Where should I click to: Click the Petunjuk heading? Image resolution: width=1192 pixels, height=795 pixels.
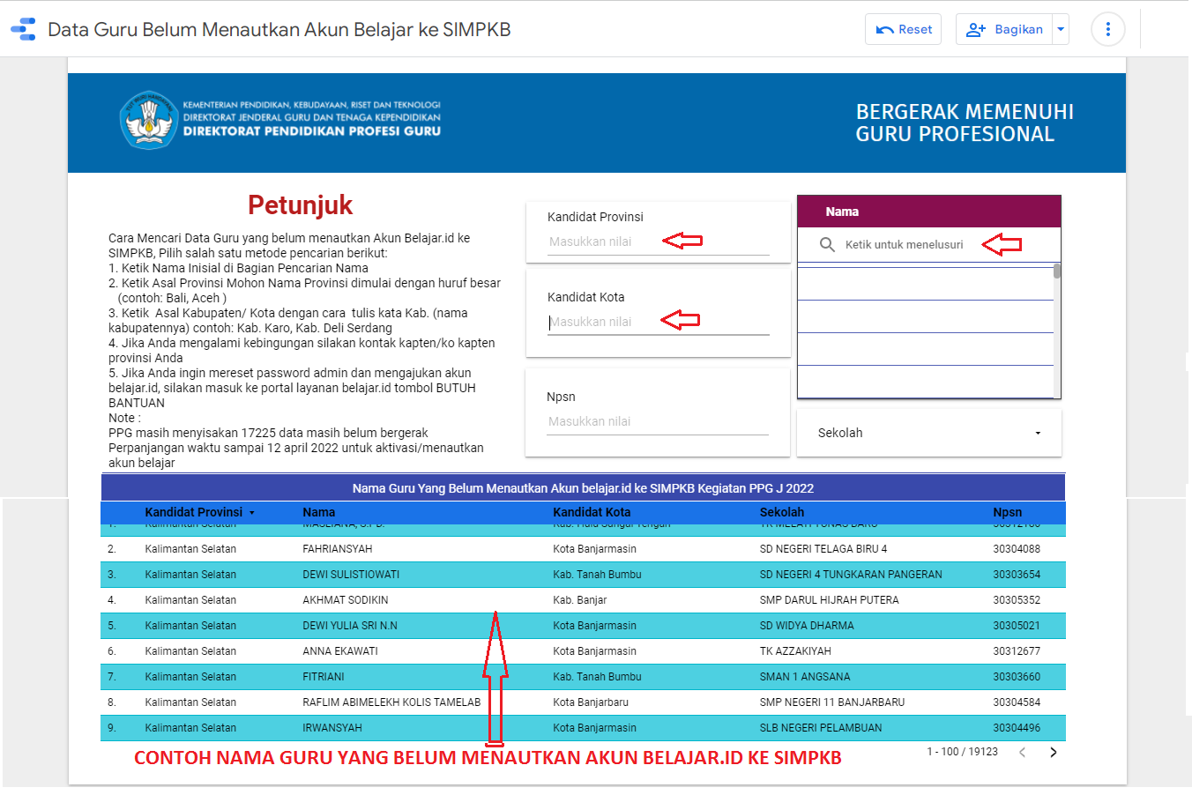(300, 204)
